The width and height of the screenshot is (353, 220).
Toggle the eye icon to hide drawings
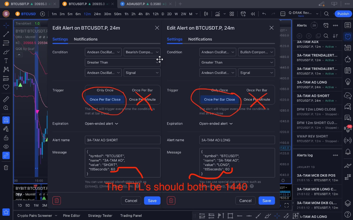click(6, 147)
